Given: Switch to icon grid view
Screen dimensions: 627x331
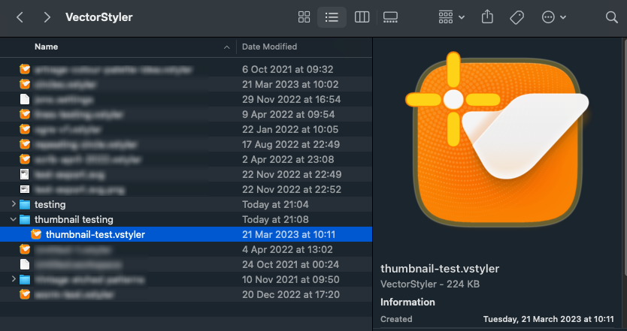Looking at the screenshot, I should pyautogui.click(x=304, y=17).
